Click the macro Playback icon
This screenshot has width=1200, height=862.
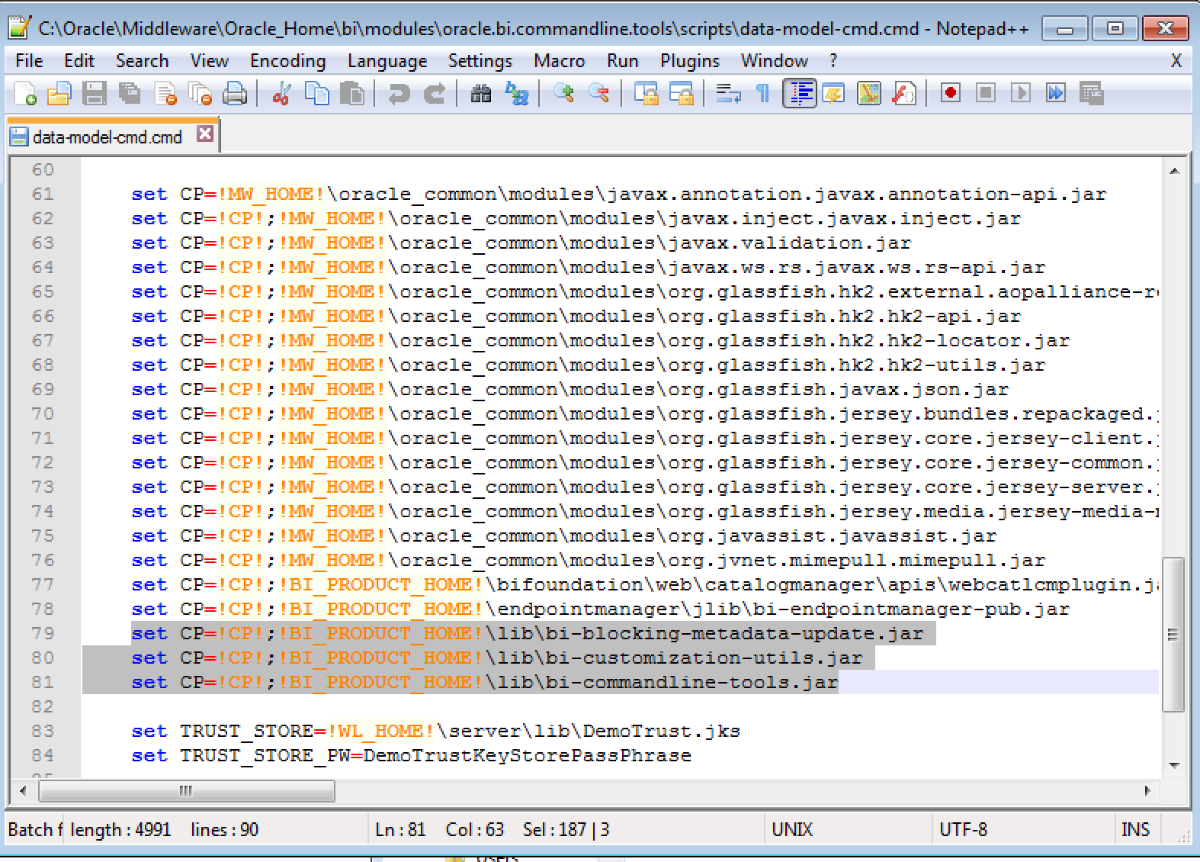point(1021,94)
